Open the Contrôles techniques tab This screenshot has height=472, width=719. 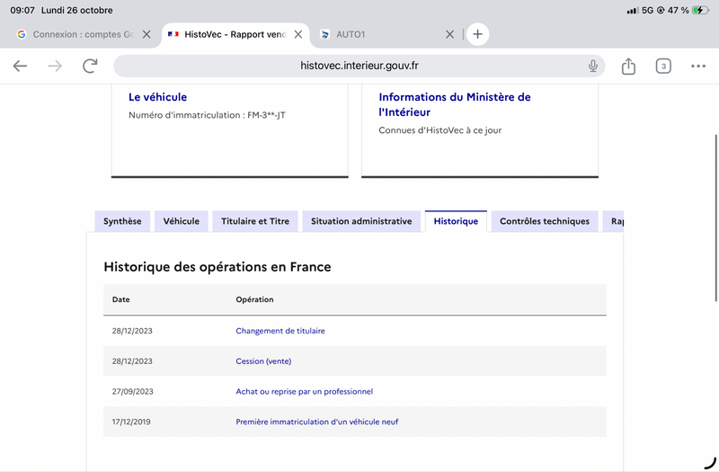click(x=545, y=221)
